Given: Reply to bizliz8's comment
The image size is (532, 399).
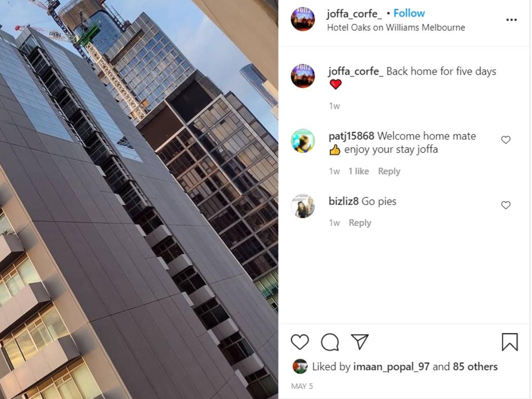Looking at the screenshot, I should pos(360,223).
